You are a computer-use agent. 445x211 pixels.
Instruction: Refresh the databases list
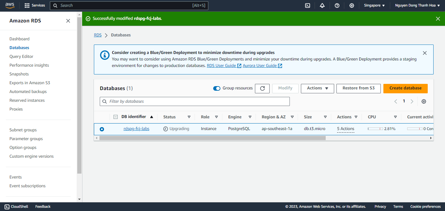point(262,88)
